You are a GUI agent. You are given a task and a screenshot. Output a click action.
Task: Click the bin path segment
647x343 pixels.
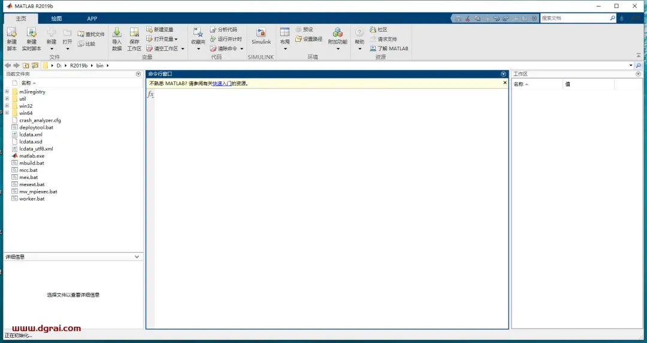coord(100,66)
